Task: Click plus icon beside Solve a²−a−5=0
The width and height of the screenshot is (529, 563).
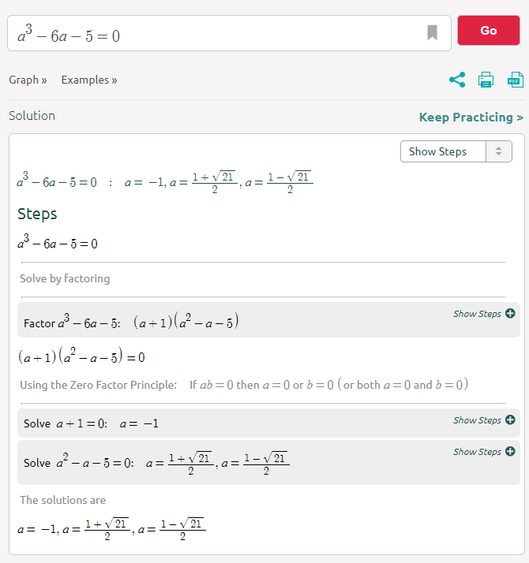Action: [x=510, y=451]
